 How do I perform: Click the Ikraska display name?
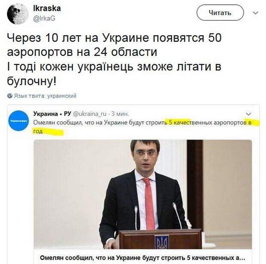47,9
